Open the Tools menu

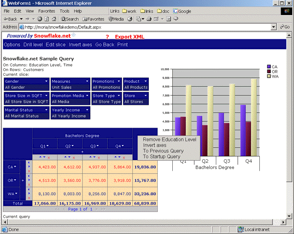[65, 11]
